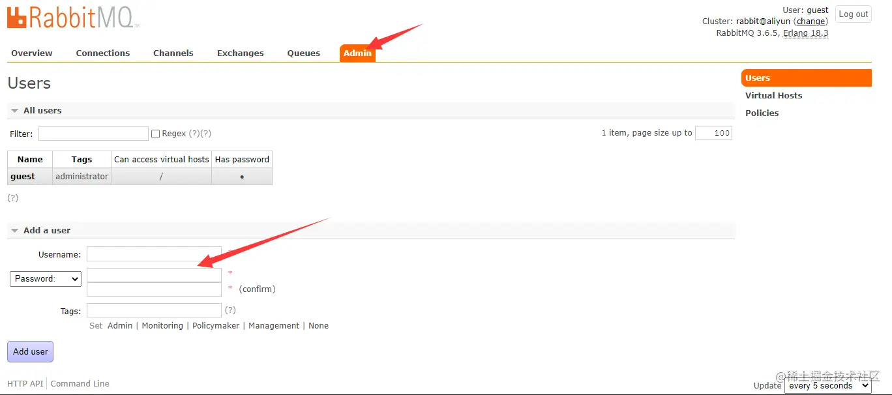This screenshot has height=395, width=892.
Task: Set tag to Admin
Action: point(120,326)
